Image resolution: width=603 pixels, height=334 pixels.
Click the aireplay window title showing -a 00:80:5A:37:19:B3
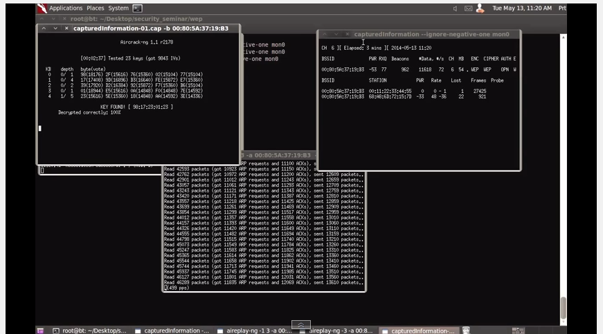(278, 155)
